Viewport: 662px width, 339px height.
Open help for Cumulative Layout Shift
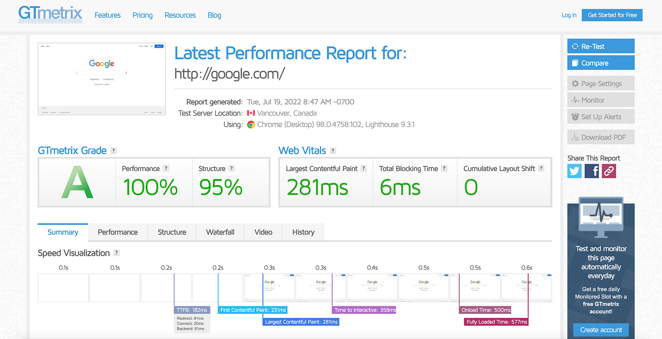(x=541, y=168)
